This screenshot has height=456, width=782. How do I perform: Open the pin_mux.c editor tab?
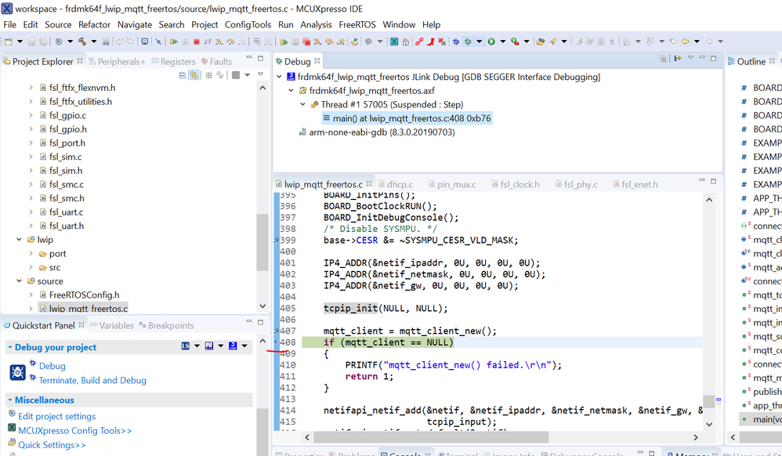(452, 184)
